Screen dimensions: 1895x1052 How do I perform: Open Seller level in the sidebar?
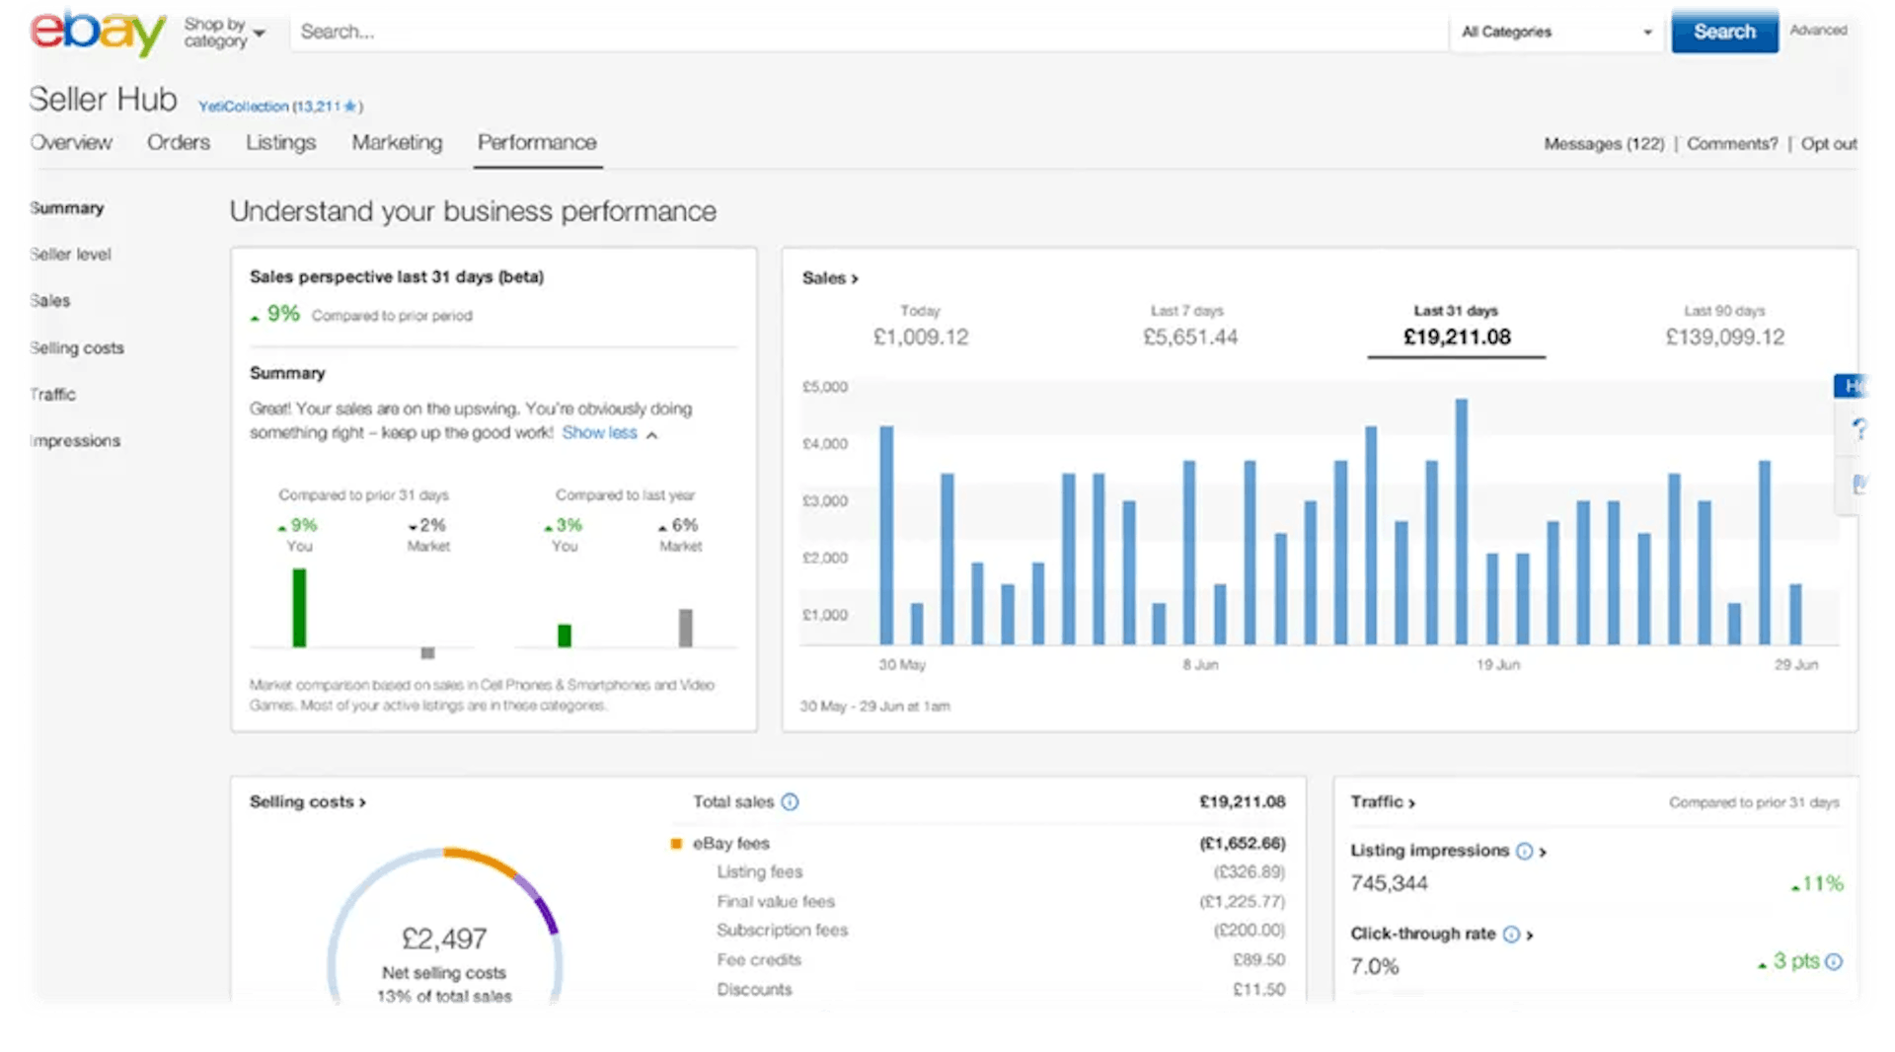click(70, 255)
